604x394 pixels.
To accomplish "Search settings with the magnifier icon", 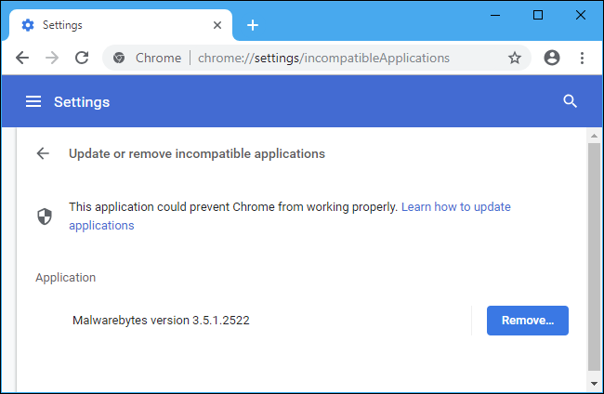I will coord(571,101).
